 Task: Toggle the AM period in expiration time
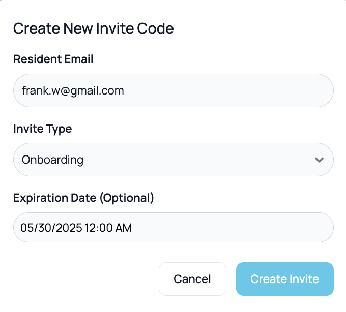124,228
